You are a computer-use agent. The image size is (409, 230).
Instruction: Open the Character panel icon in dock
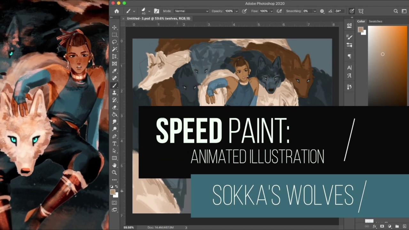(349, 68)
